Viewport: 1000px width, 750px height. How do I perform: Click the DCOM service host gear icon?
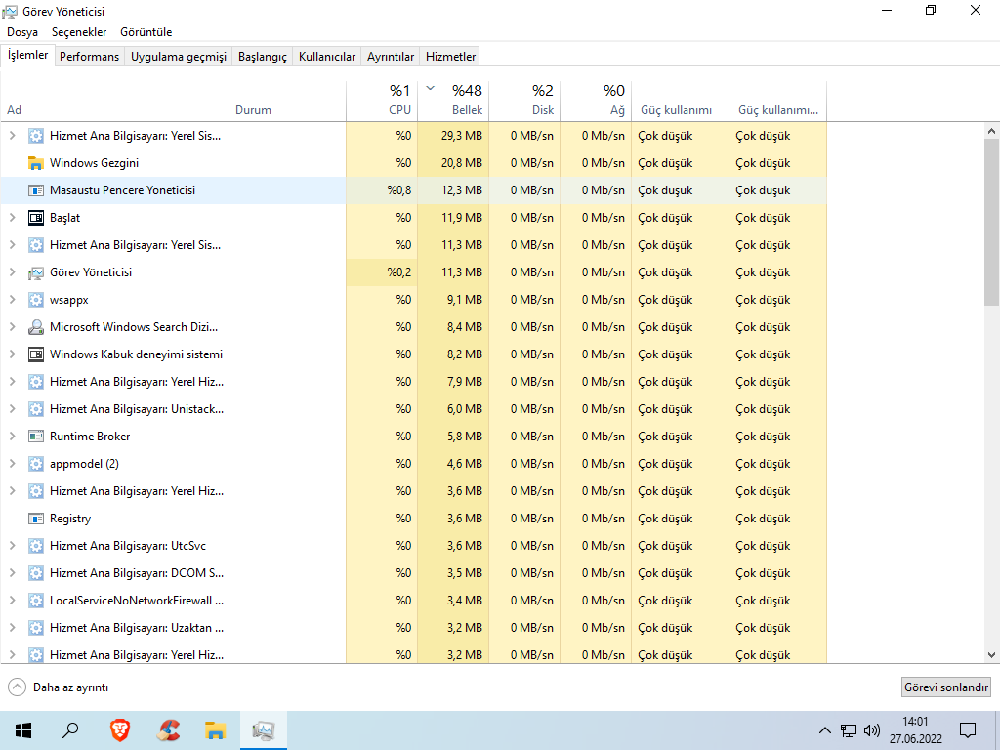coord(36,573)
